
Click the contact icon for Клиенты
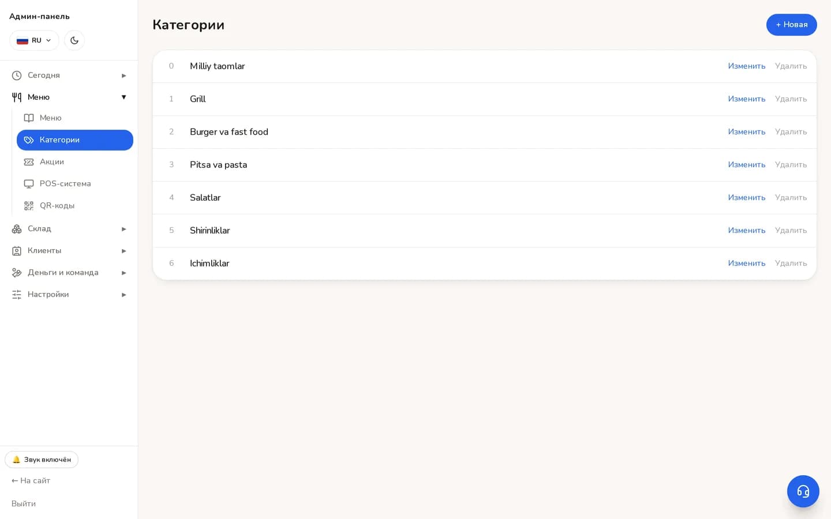(x=17, y=251)
